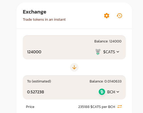Click the green BCH coin logo

tap(102, 92)
